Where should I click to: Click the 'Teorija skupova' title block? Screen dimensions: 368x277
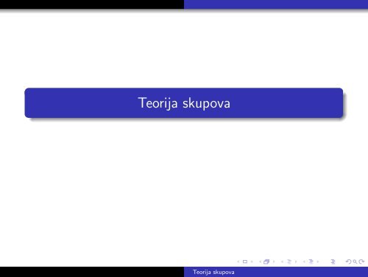point(184,103)
